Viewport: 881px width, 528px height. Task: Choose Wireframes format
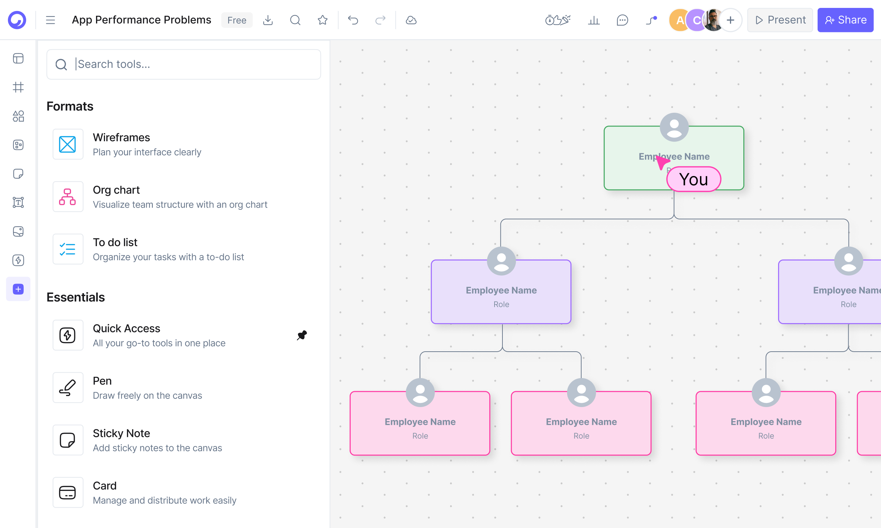(x=147, y=144)
